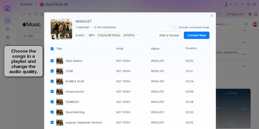Click the purple AI badge icon
This screenshot has height=129, width=259.
click(x=250, y=14)
